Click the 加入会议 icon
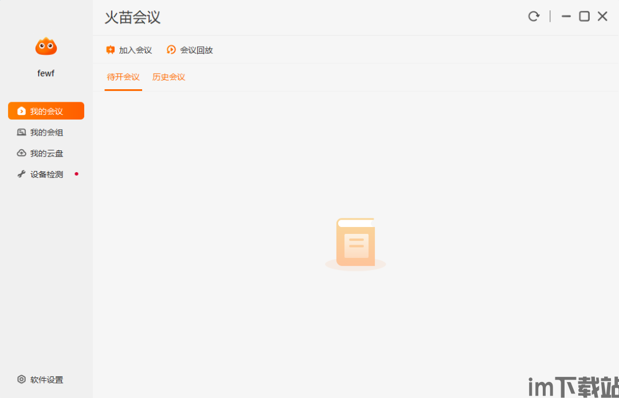The height and width of the screenshot is (398, 619). (111, 50)
